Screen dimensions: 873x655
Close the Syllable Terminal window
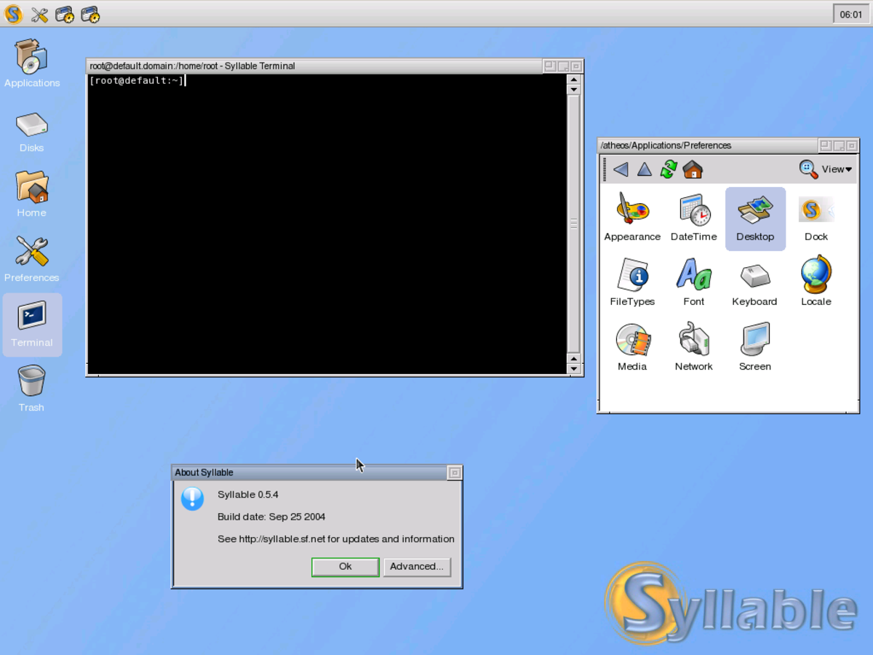point(576,66)
